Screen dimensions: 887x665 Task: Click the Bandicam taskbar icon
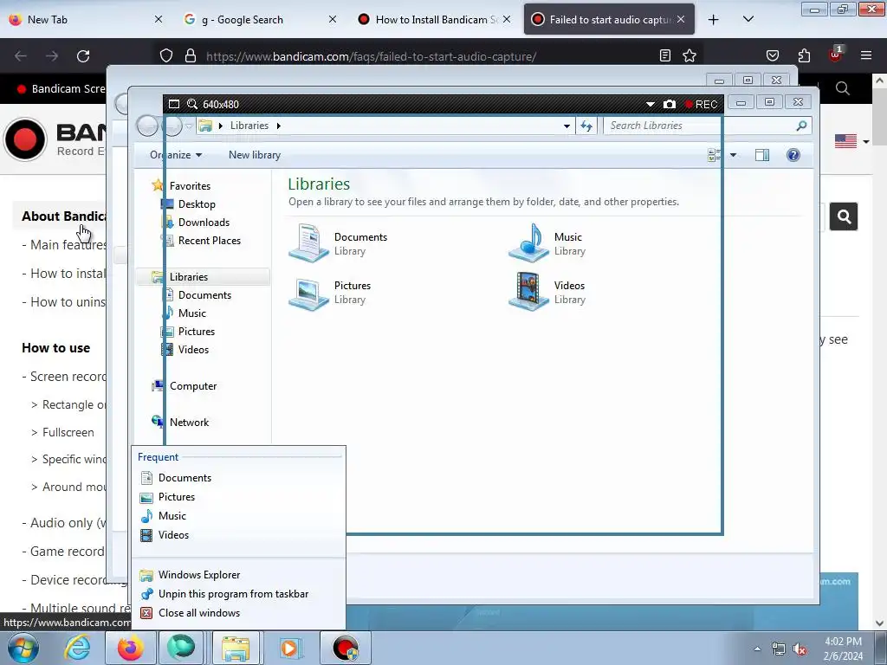[346, 648]
